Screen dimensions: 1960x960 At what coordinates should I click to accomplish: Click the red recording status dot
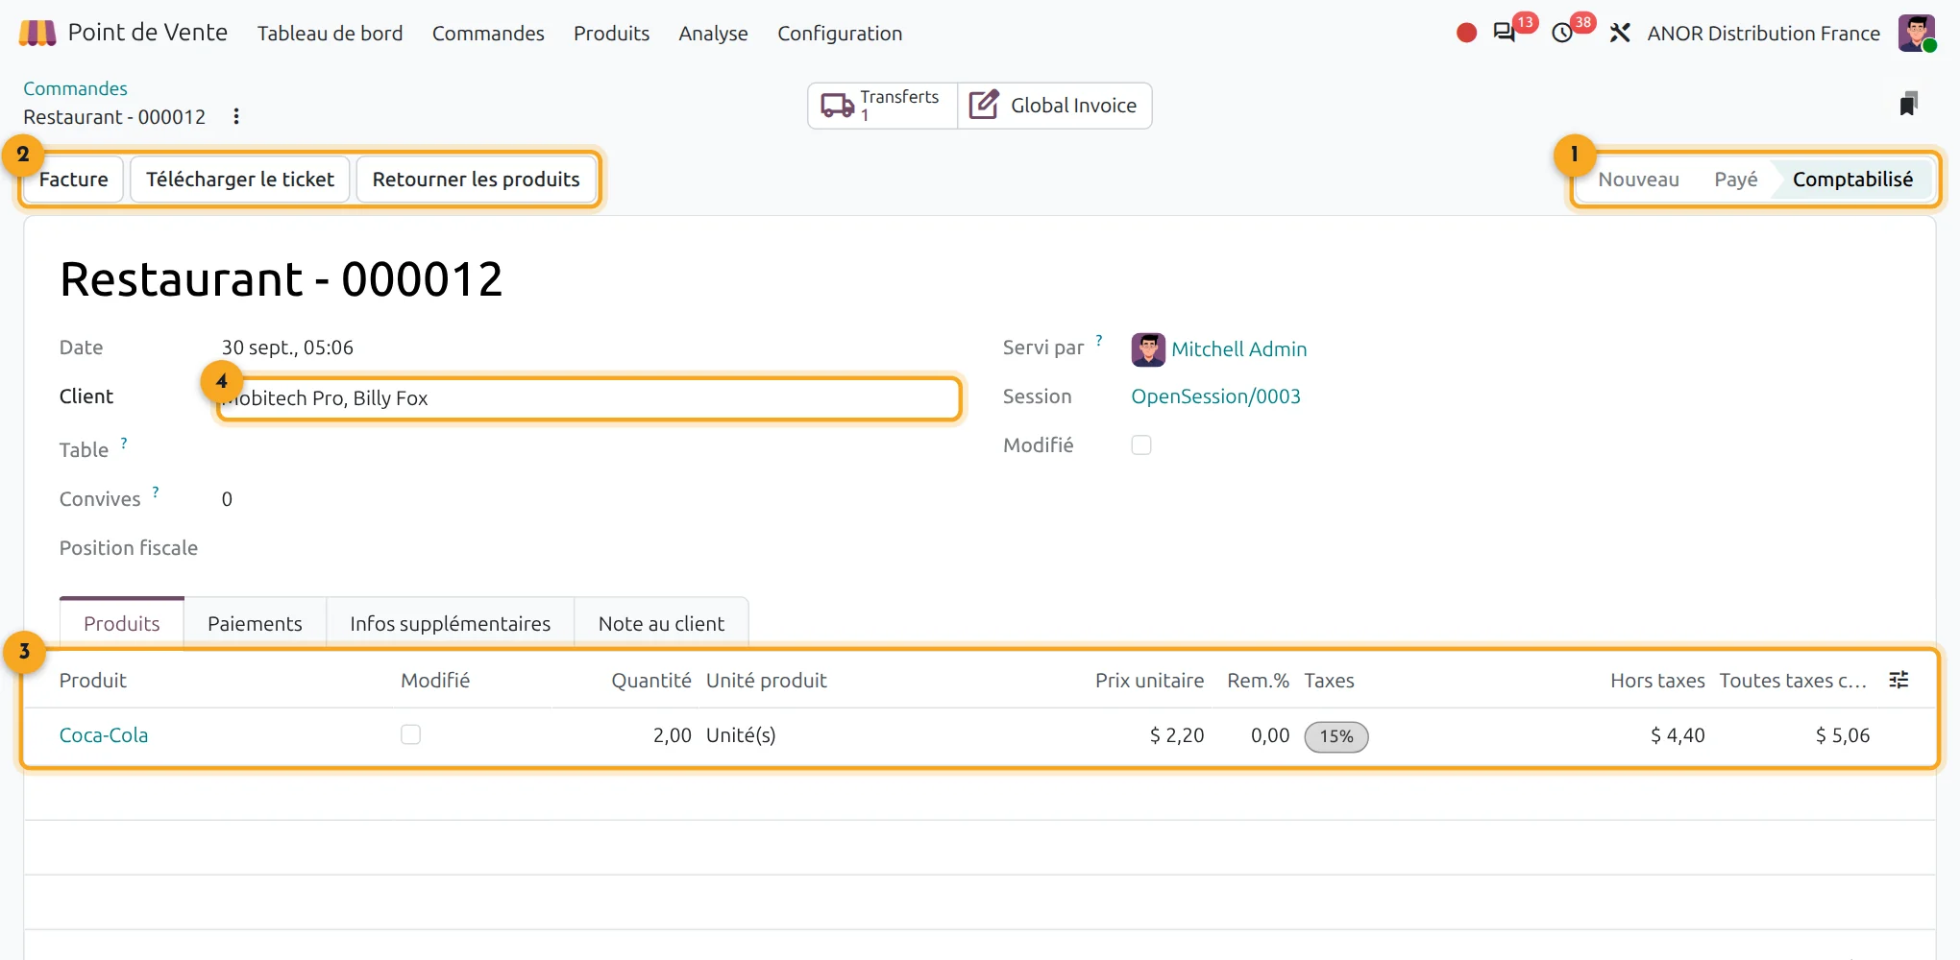pos(1466,34)
